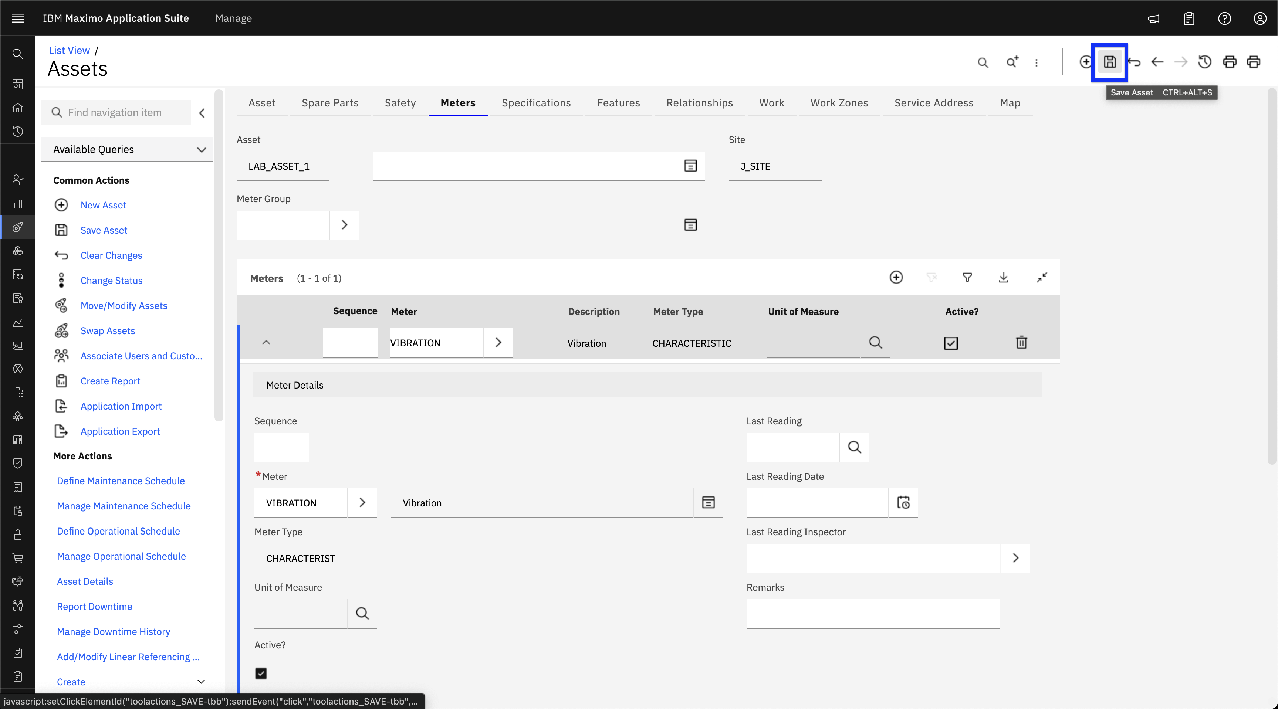1278x709 pixels.
Task: Toggle the Active? checkbox in VIBRATION row
Action: point(951,343)
